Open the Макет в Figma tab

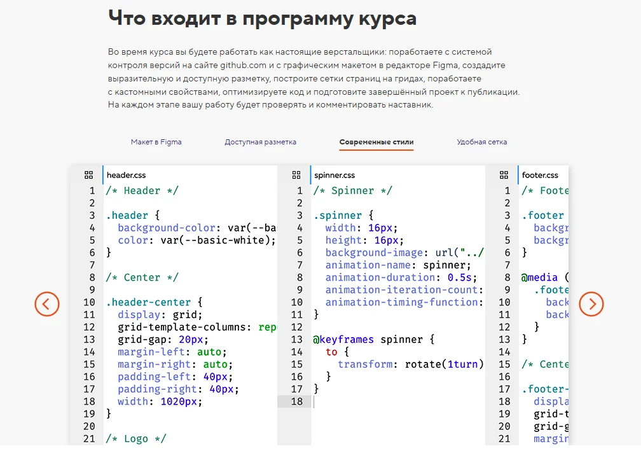[x=156, y=142]
